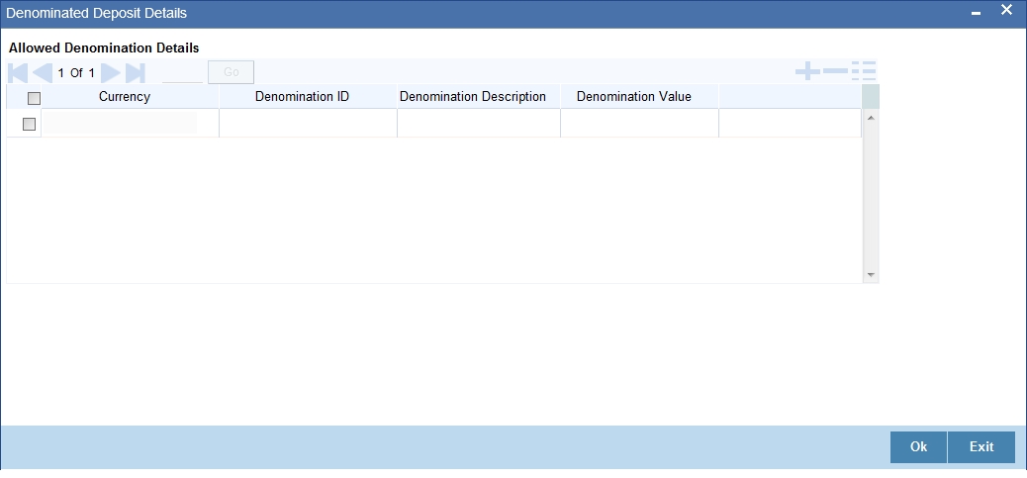Tick the first row checkbox
Screen dimensions: 1027x478
[29, 124]
